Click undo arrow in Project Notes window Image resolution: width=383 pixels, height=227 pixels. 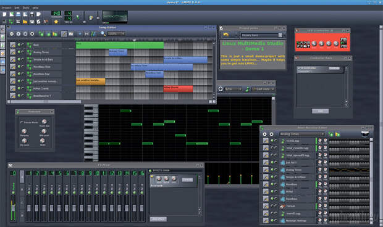click(x=225, y=35)
